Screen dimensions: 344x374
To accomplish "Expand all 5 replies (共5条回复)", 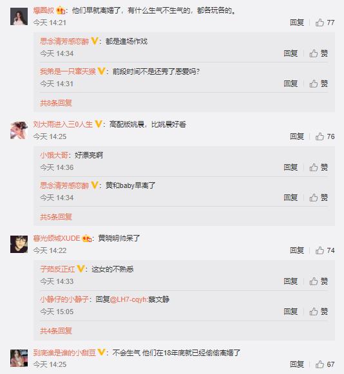I will click(56, 217).
